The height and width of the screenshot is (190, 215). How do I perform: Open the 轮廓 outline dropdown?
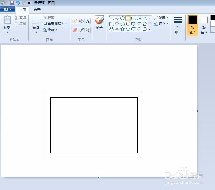click(x=161, y=18)
